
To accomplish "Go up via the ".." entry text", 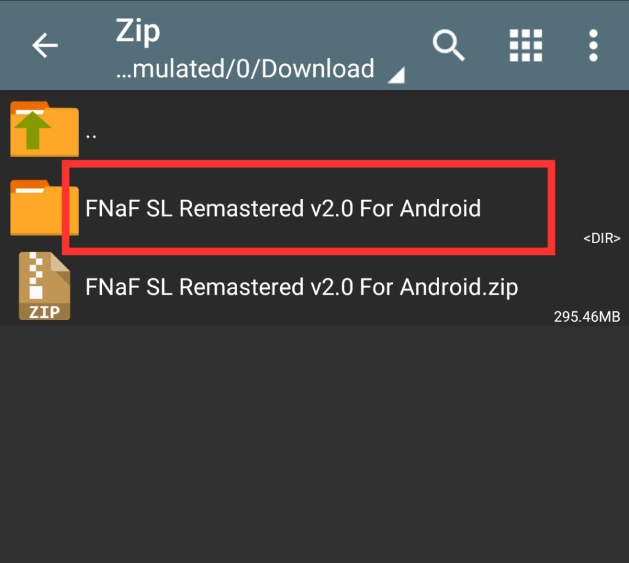I will click(91, 133).
